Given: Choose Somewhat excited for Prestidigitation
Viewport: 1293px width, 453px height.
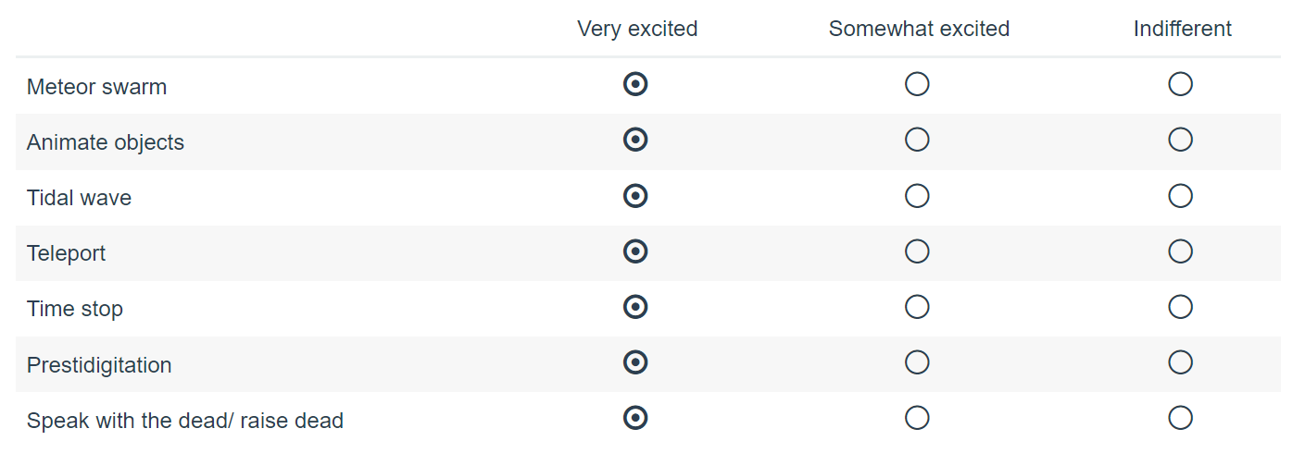Looking at the screenshot, I should (x=917, y=362).
